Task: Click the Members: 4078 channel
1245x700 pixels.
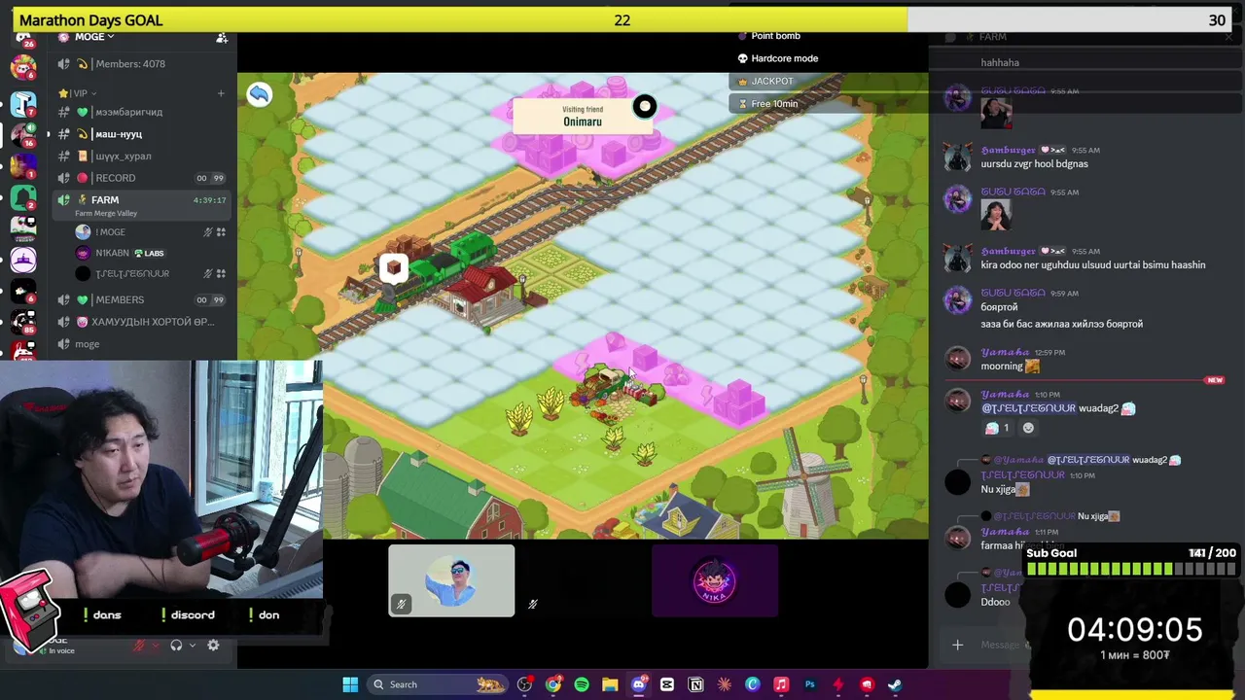Action: 130,64
